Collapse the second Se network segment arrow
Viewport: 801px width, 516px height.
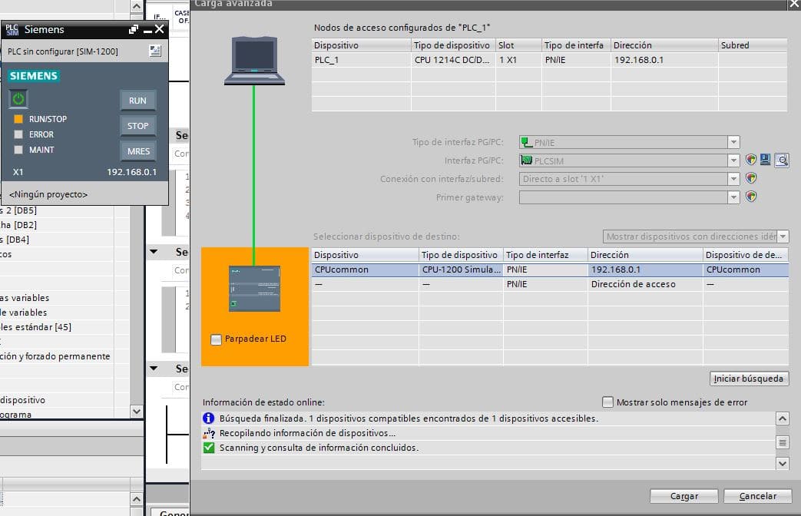[x=154, y=251]
